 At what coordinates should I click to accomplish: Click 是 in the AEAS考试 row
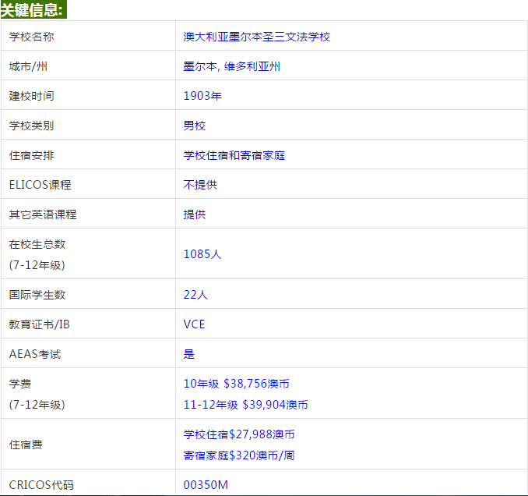189,354
